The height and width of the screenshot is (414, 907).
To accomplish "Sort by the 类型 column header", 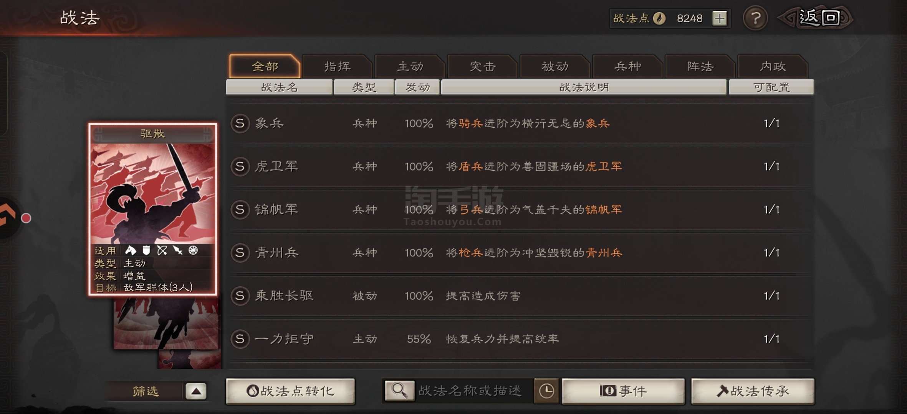I will click(x=364, y=87).
